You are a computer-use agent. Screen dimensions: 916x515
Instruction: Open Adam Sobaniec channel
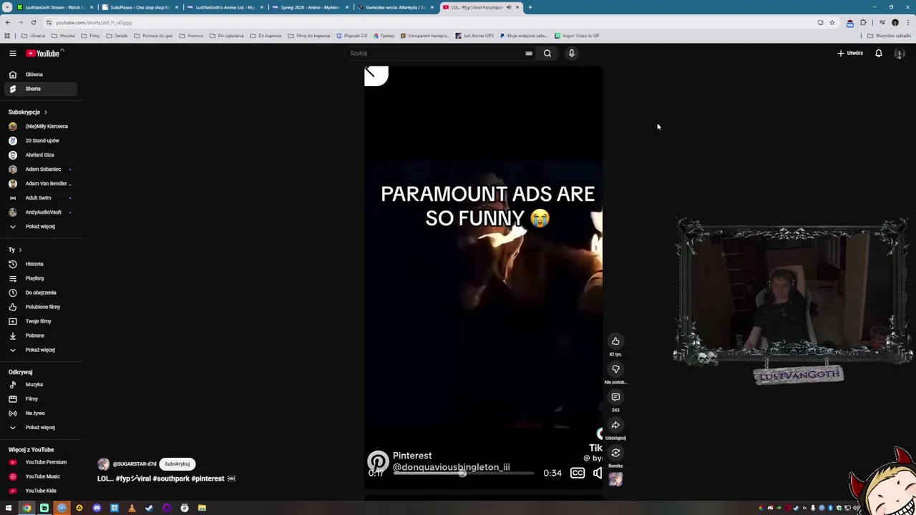point(41,170)
